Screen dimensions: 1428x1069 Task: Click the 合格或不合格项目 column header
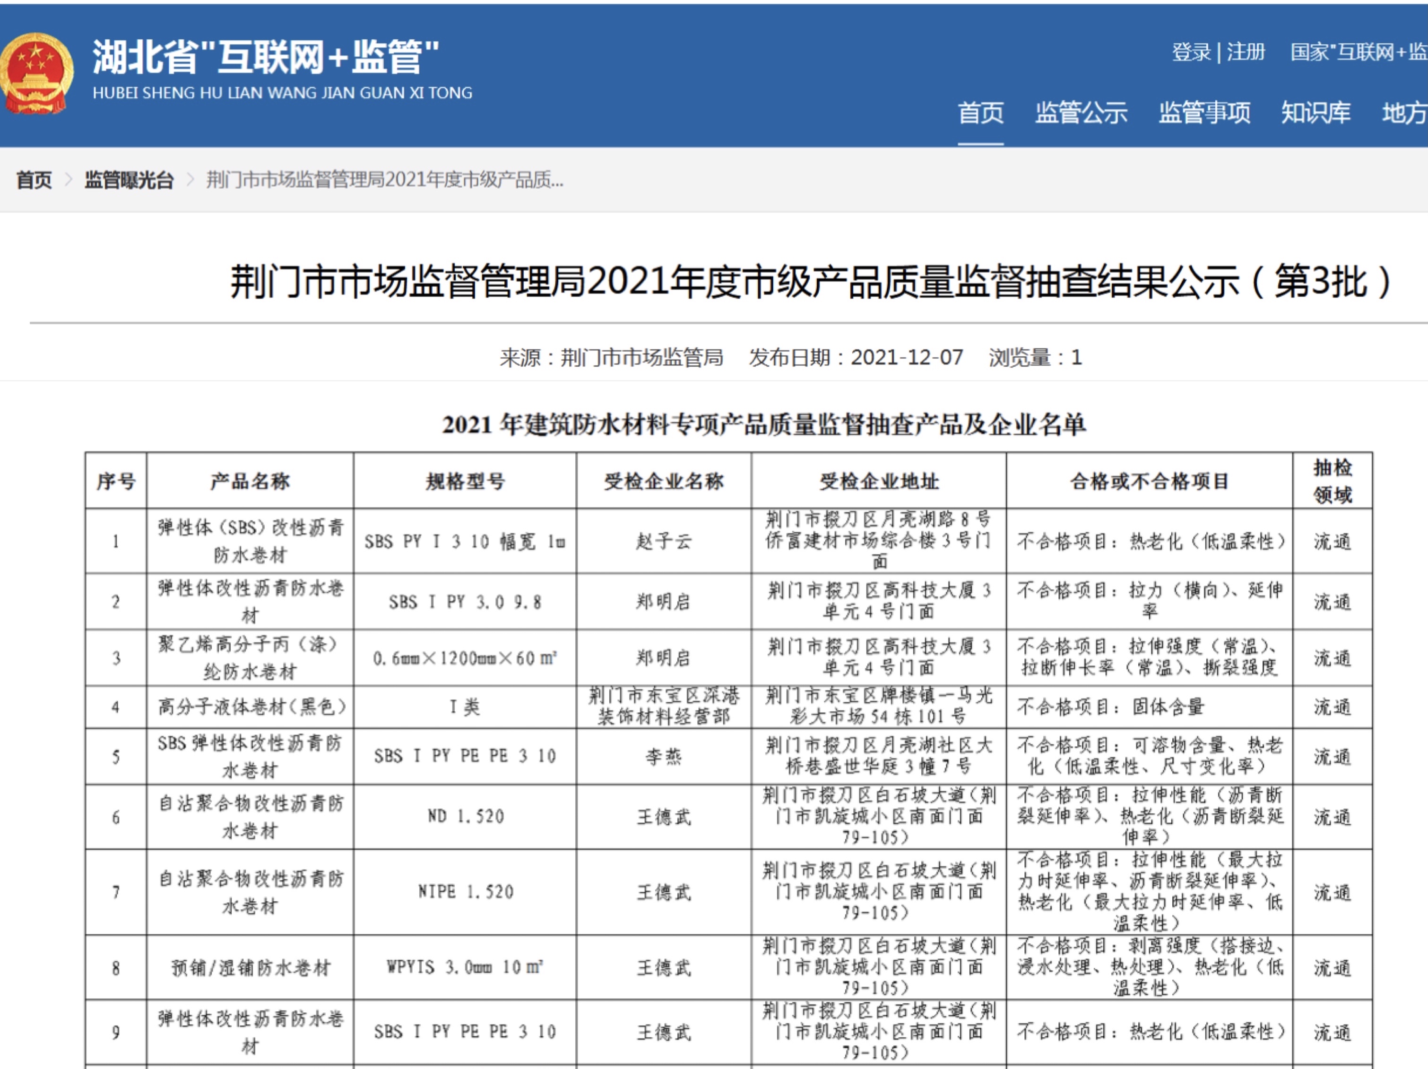(x=1149, y=481)
